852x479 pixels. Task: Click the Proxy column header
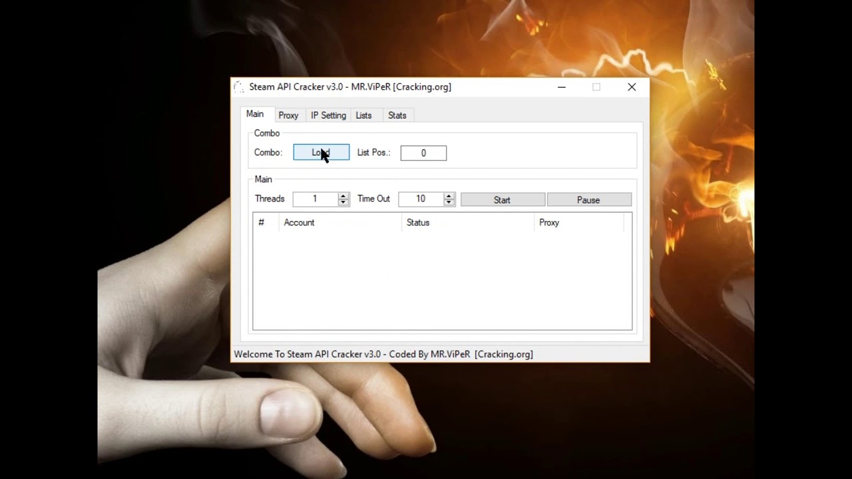[x=579, y=222]
